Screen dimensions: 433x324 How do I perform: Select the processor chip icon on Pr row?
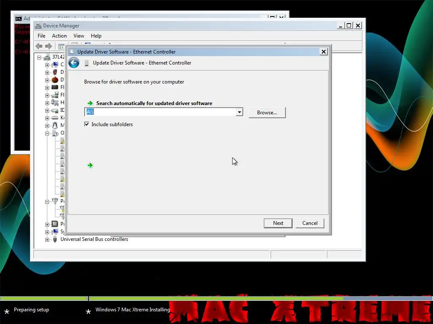tap(55, 224)
